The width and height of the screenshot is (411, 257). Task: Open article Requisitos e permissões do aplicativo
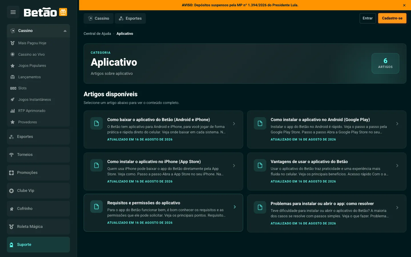tap(163, 213)
